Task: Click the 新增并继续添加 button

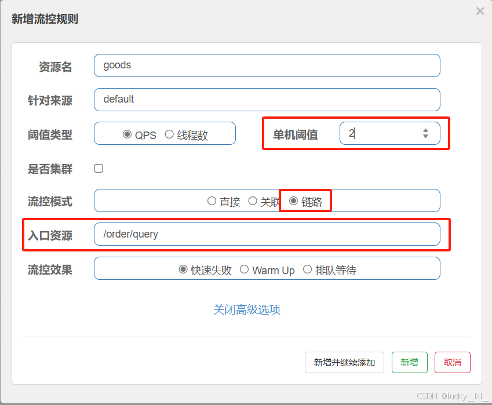Action: tap(344, 362)
